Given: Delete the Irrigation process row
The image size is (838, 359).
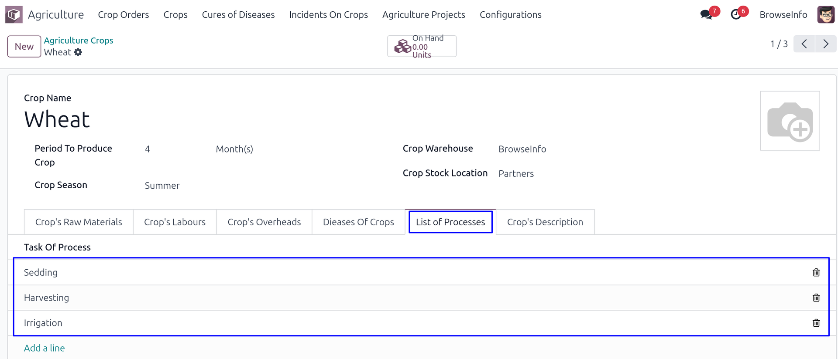Looking at the screenshot, I should [816, 323].
